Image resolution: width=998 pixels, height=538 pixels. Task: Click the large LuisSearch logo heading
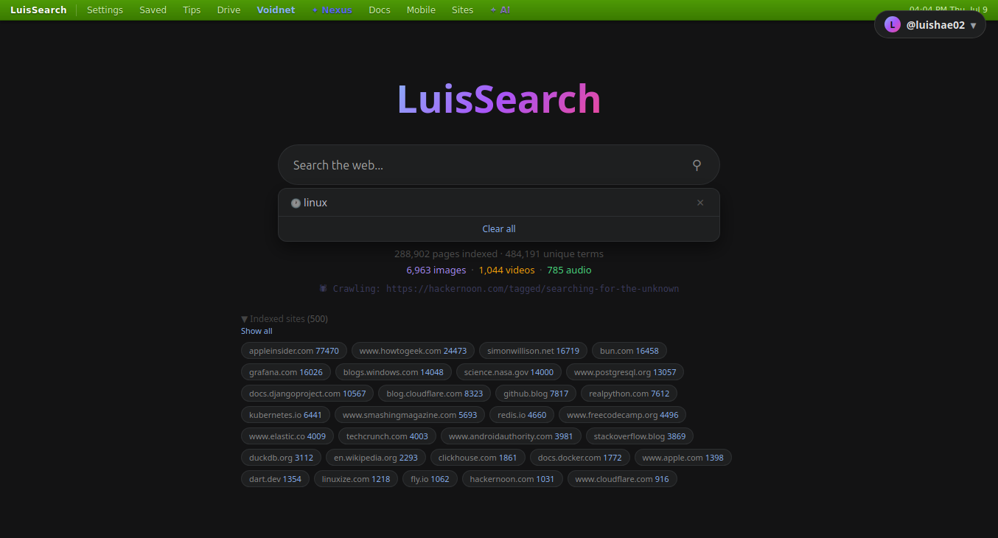(x=499, y=99)
